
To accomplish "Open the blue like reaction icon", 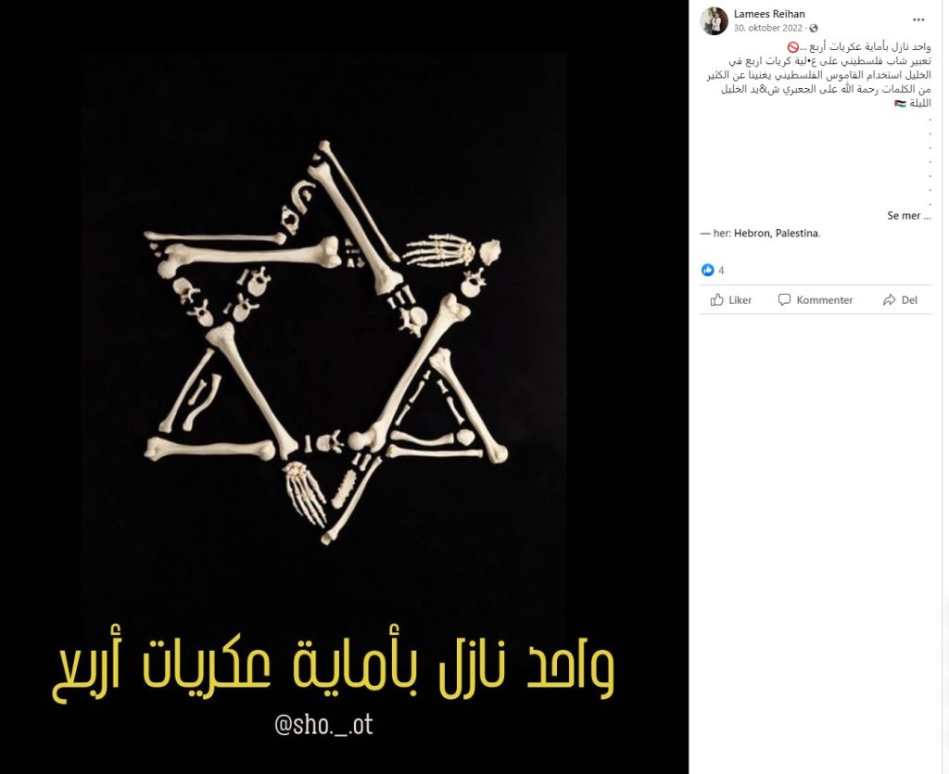I will pyautogui.click(x=707, y=270).
